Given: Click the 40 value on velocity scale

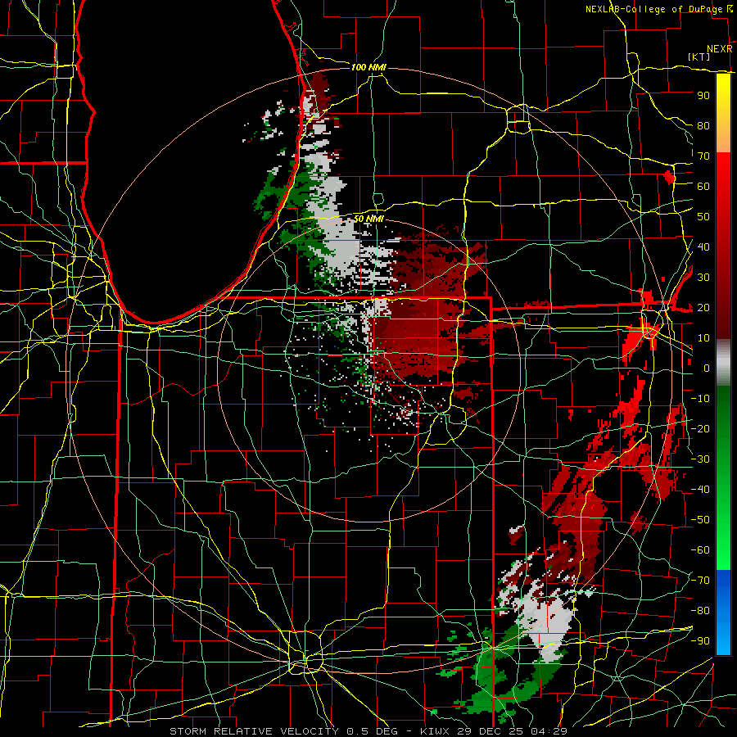Looking at the screenshot, I should tap(703, 246).
